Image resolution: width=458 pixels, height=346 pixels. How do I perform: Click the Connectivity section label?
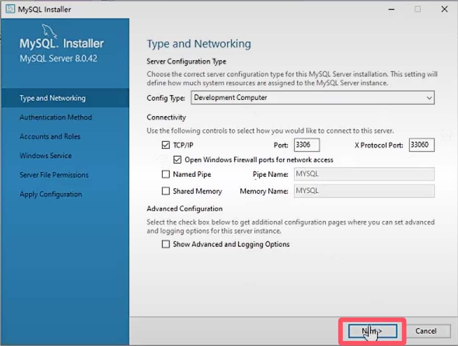tap(166, 117)
